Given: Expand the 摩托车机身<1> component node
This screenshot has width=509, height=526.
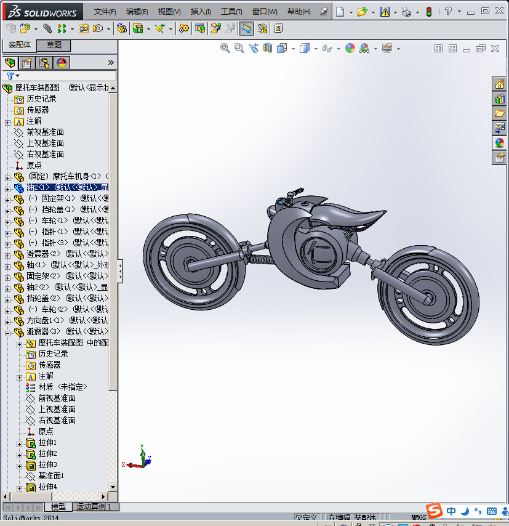Looking at the screenshot, I should point(8,178).
